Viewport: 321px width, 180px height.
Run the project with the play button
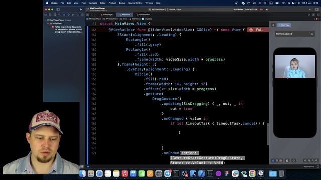tap(81, 9)
